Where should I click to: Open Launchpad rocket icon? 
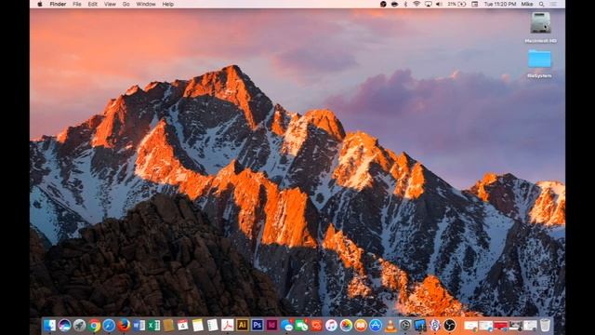pyautogui.click(x=79, y=326)
